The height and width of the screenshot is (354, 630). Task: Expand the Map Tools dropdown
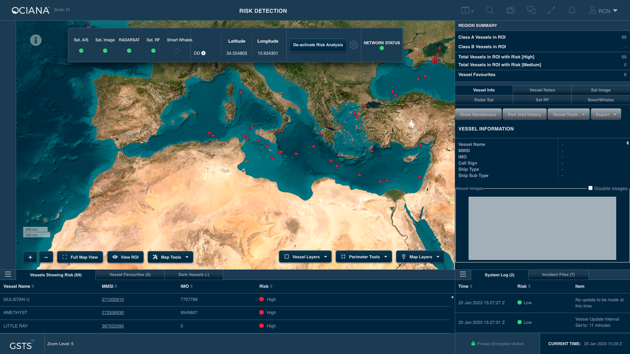[170, 257]
